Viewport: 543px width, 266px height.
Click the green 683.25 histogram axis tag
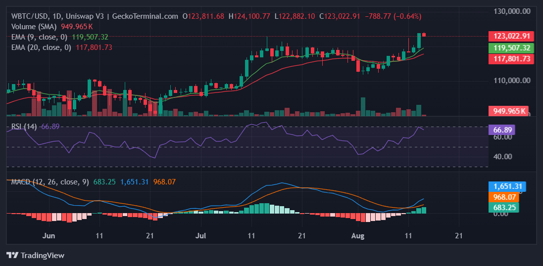pyautogui.click(x=504, y=207)
